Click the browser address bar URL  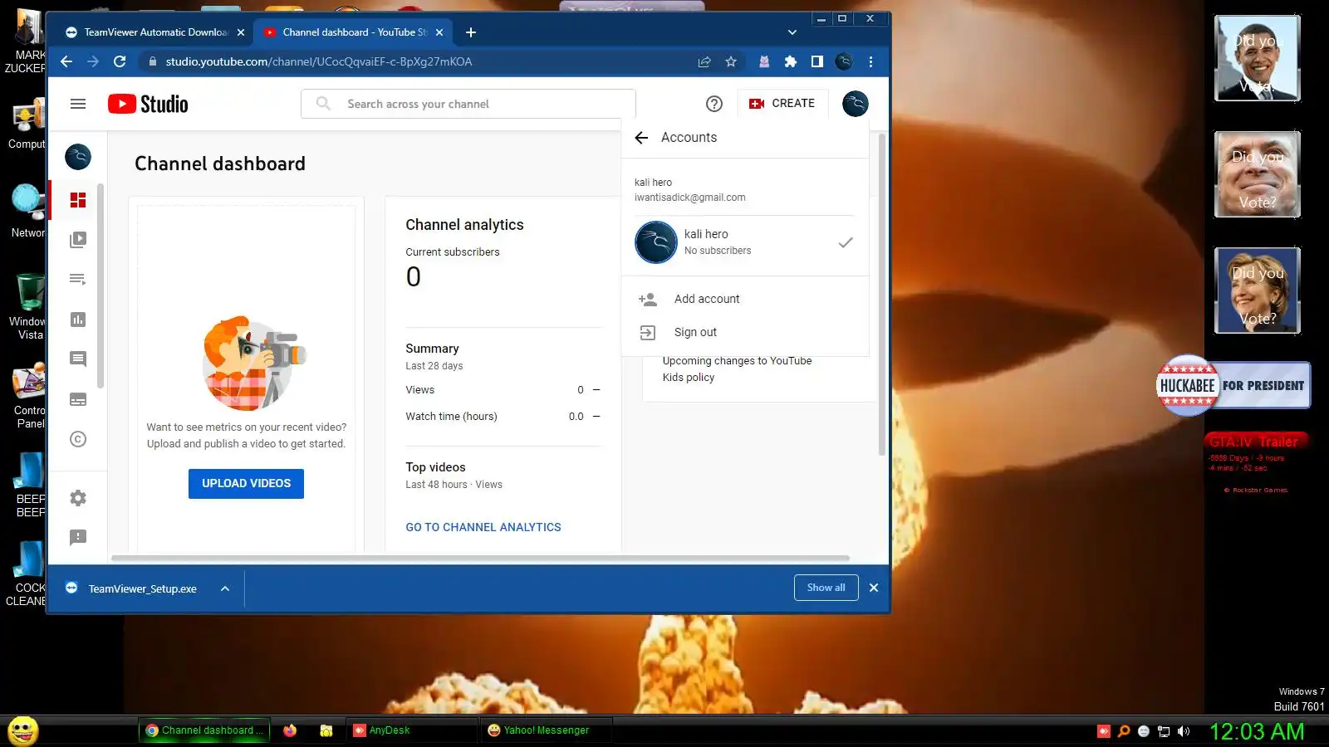click(319, 61)
